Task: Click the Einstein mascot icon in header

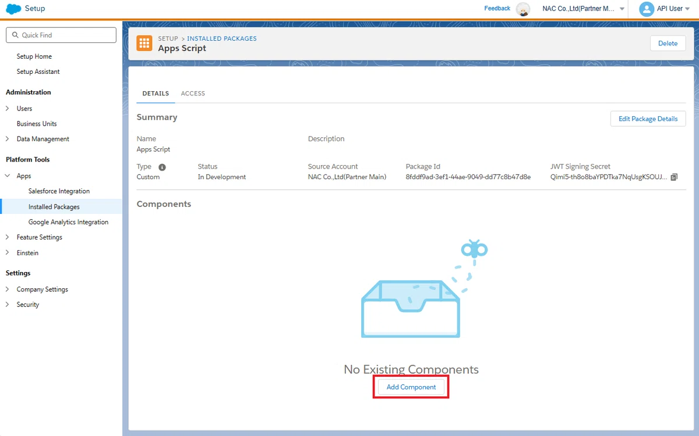Action: click(523, 9)
